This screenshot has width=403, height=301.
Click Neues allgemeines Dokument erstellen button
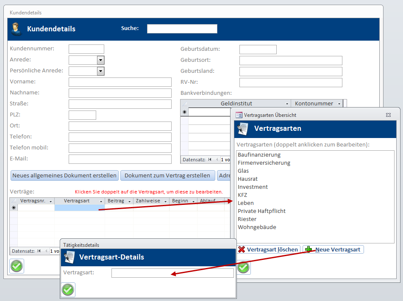[64, 176]
